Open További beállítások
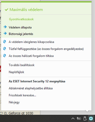The height and width of the screenshot is (122, 95). coord(22,65)
